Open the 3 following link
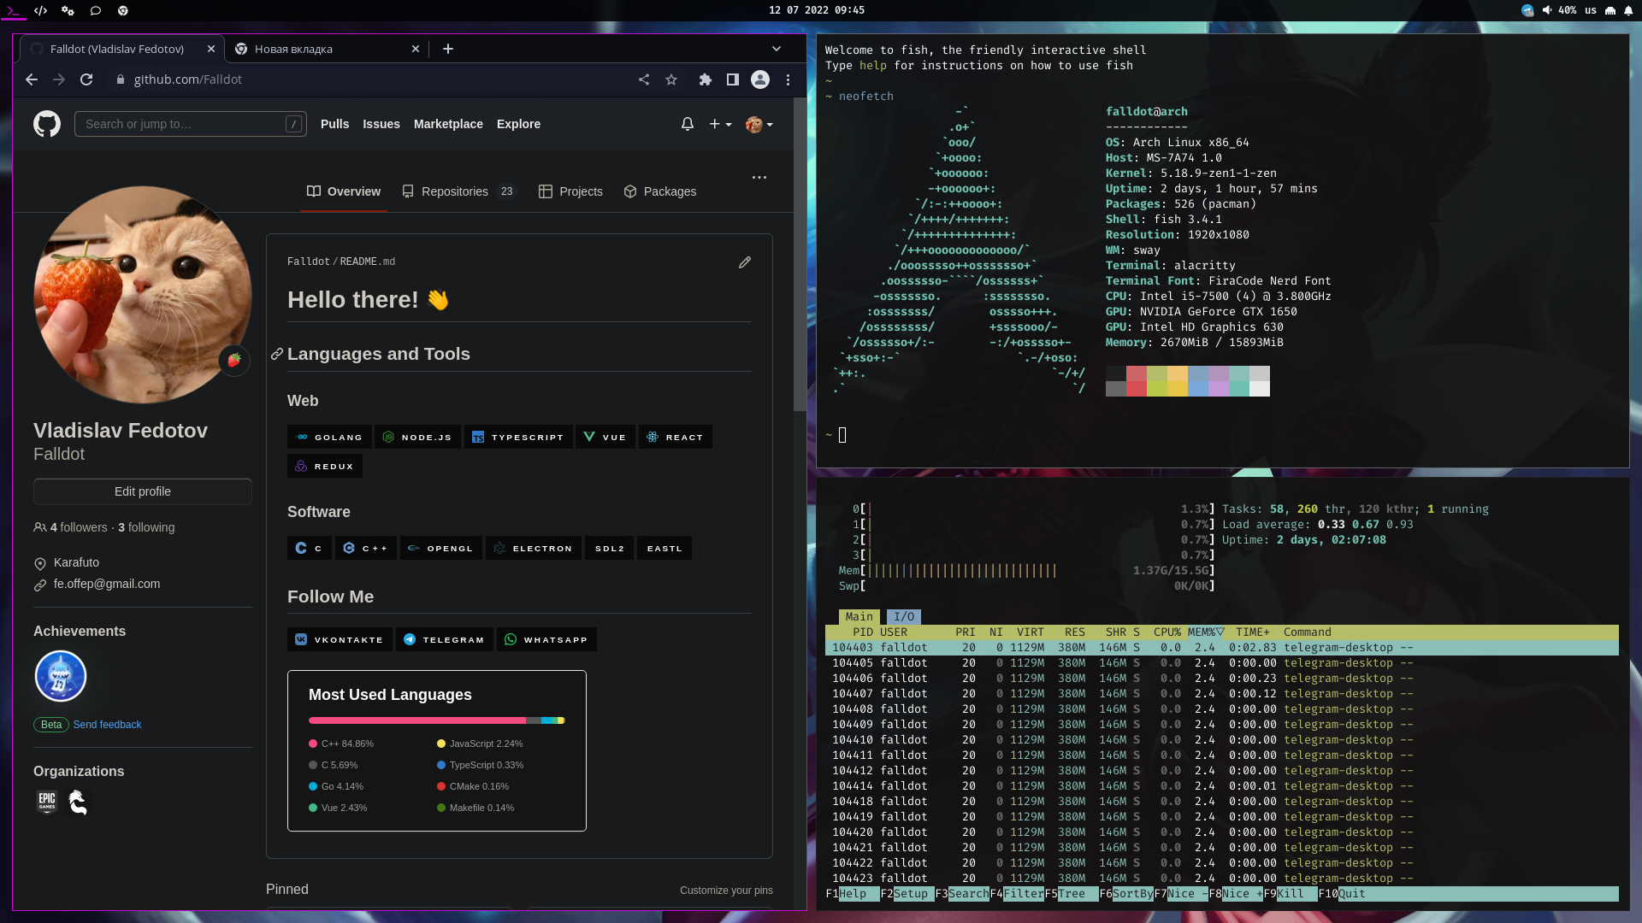 [x=146, y=527]
